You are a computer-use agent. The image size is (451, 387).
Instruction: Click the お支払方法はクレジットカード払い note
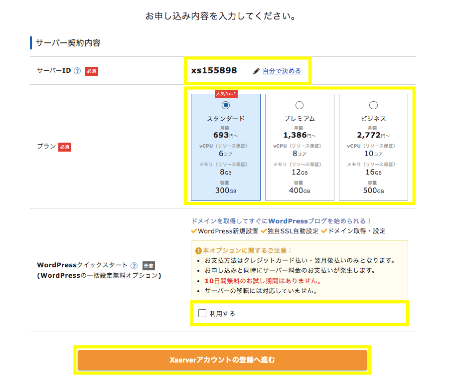pyautogui.click(x=300, y=260)
